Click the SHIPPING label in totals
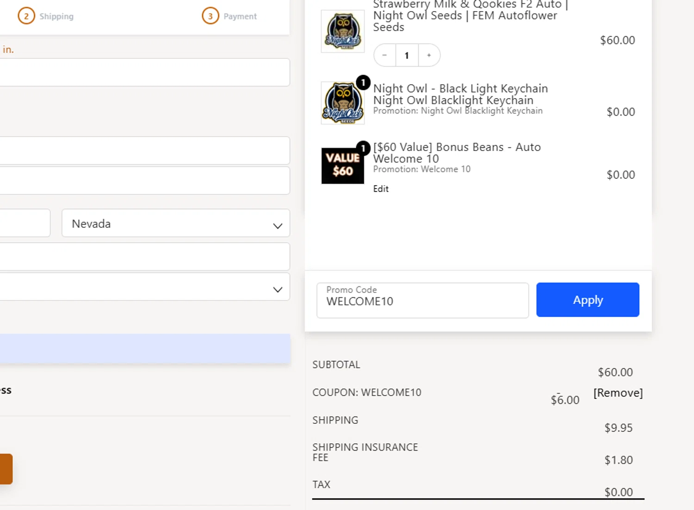 [335, 420]
